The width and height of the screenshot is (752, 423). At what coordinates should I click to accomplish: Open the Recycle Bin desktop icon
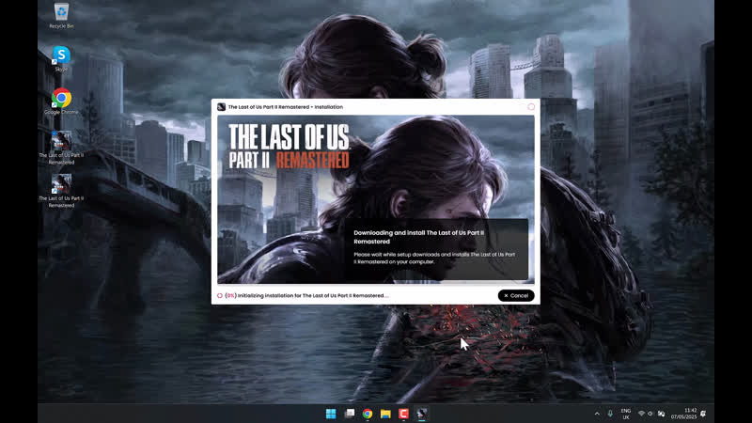coord(61,16)
